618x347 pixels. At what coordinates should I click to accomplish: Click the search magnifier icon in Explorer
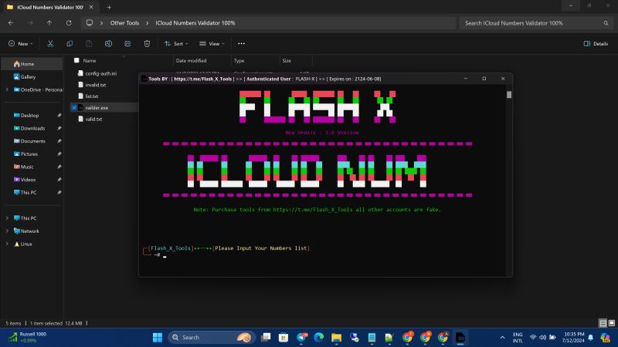[606, 23]
